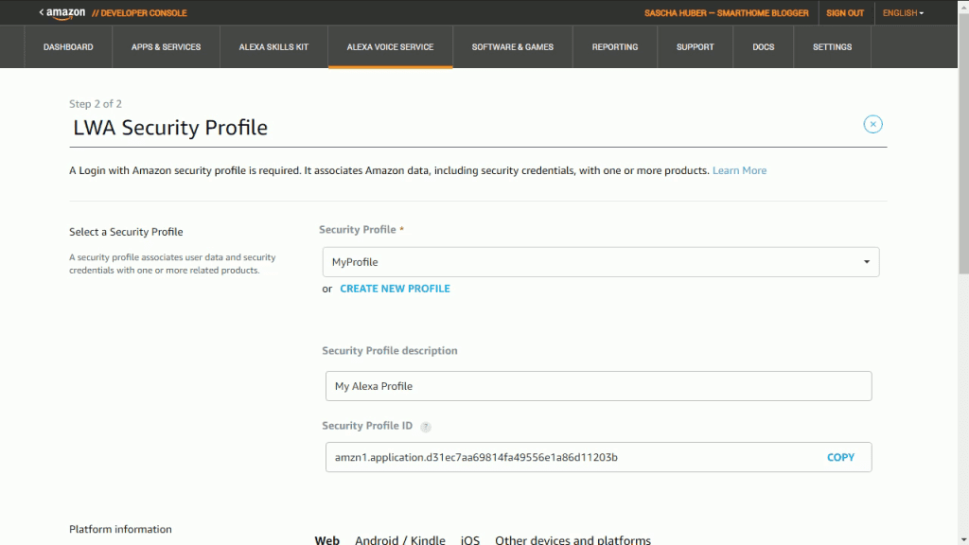Open Software & Games section
This screenshot has width=969, height=545.
pyautogui.click(x=512, y=47)
